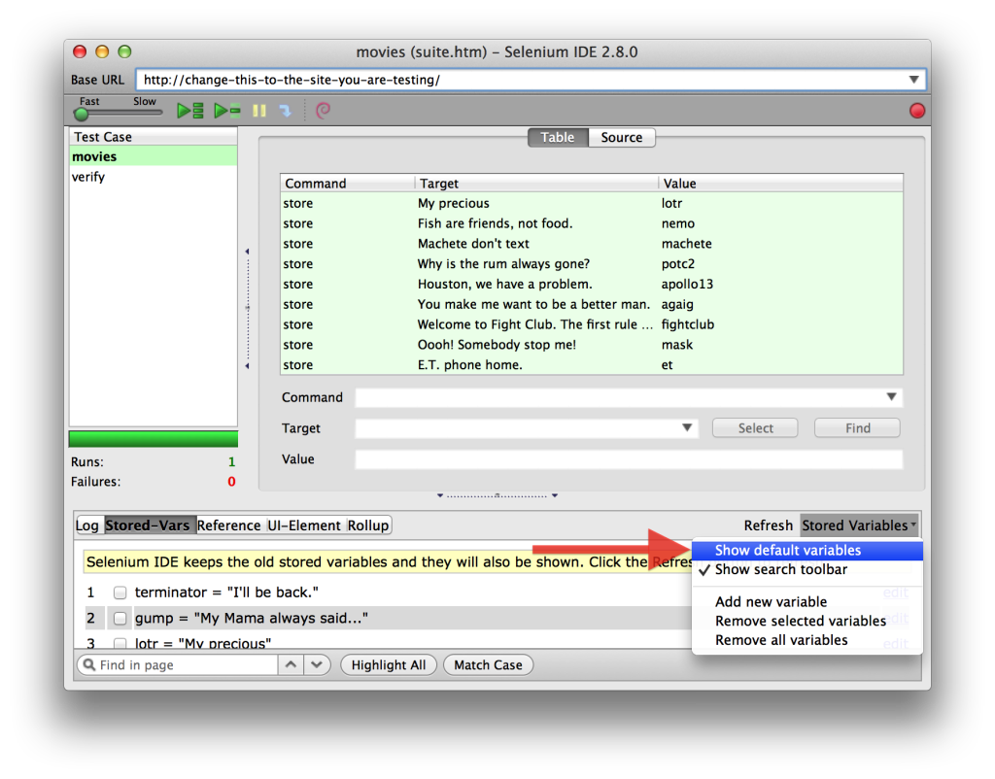Collapse test case pane upper arrow

[247, 252]
